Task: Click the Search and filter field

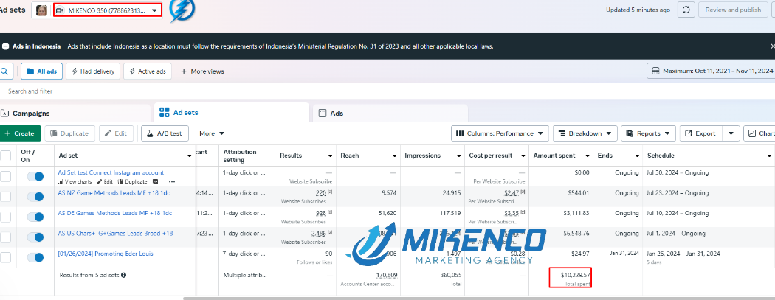Action: click(387, 91)
